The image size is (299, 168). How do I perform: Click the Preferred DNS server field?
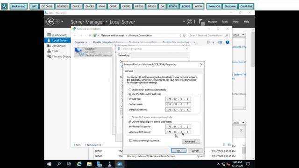tap(178, 126)
